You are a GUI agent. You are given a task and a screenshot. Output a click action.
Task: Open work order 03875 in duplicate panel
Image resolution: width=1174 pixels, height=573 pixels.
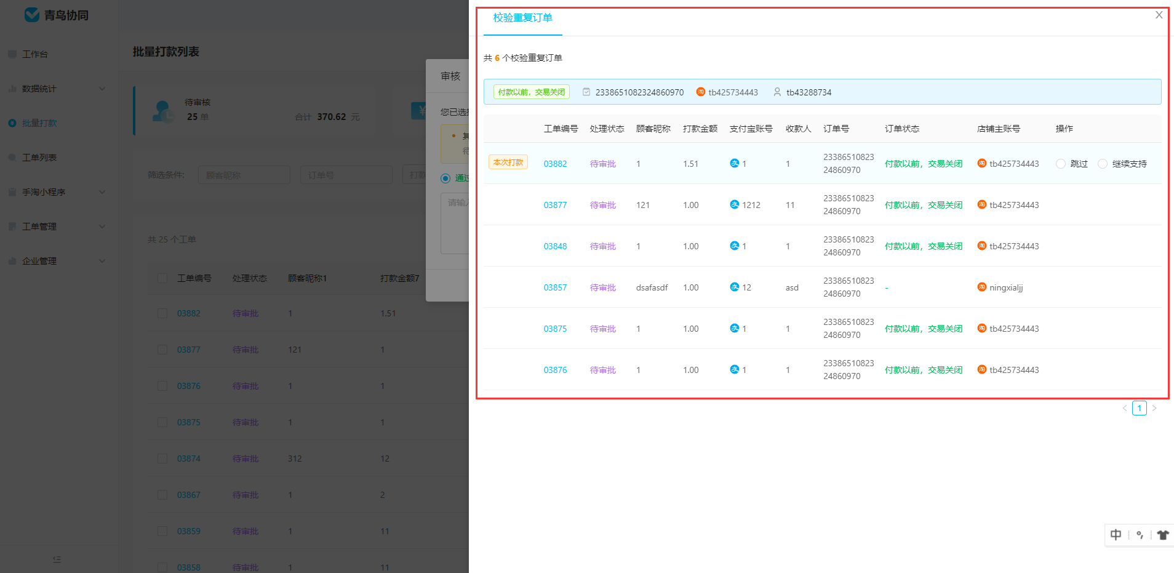point(555,329)
